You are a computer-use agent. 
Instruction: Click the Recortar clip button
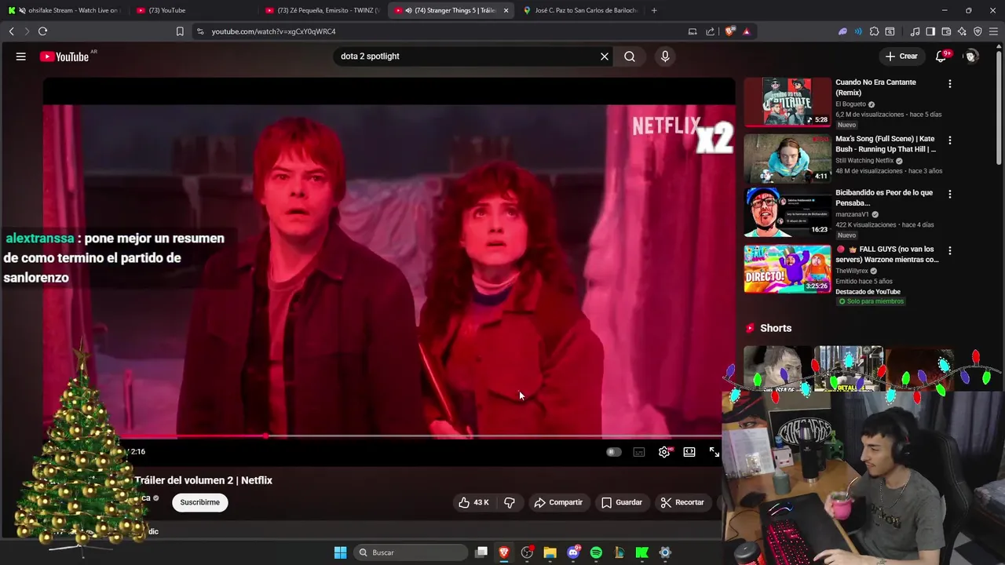682,502
